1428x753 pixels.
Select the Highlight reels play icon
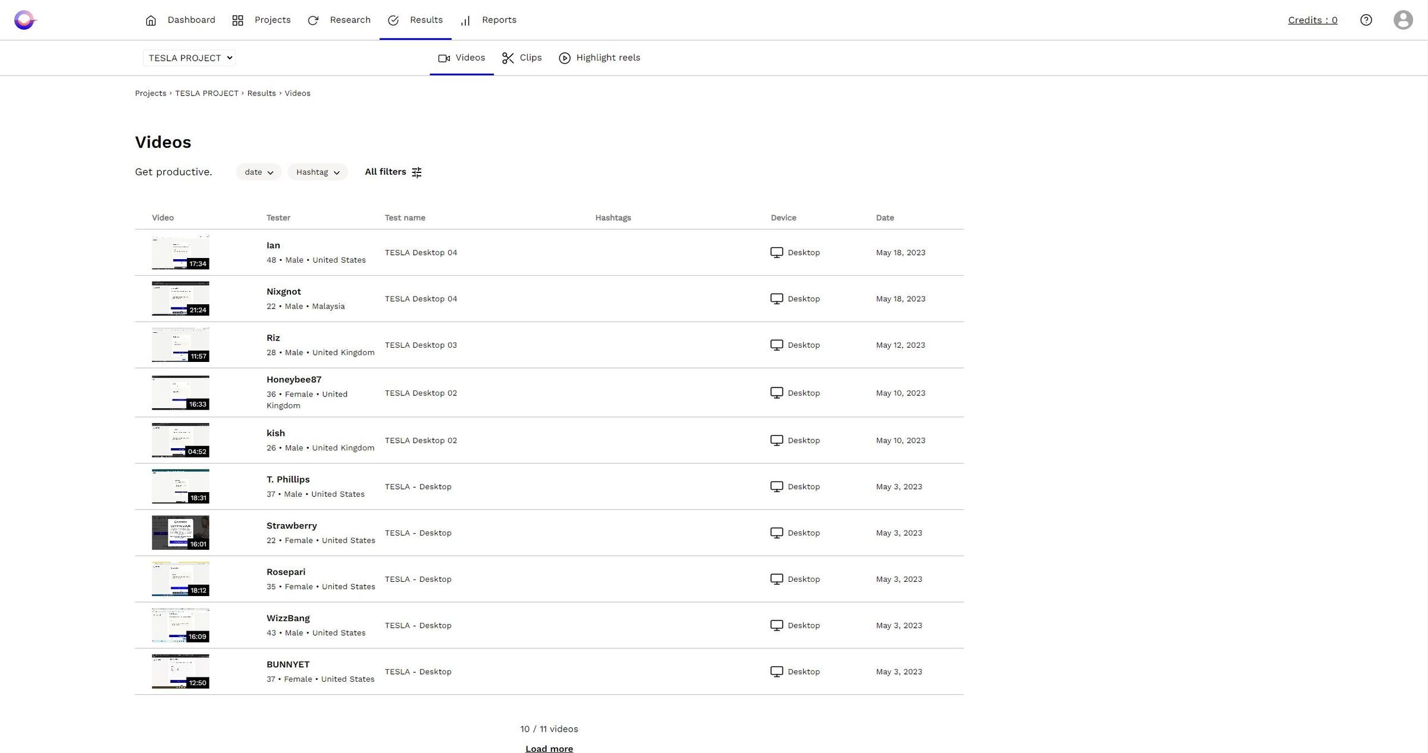click(563, 58)
